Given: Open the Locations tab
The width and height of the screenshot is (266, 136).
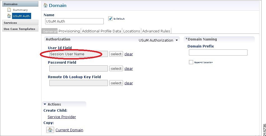Looking at the screenshot, I should 132,31.
